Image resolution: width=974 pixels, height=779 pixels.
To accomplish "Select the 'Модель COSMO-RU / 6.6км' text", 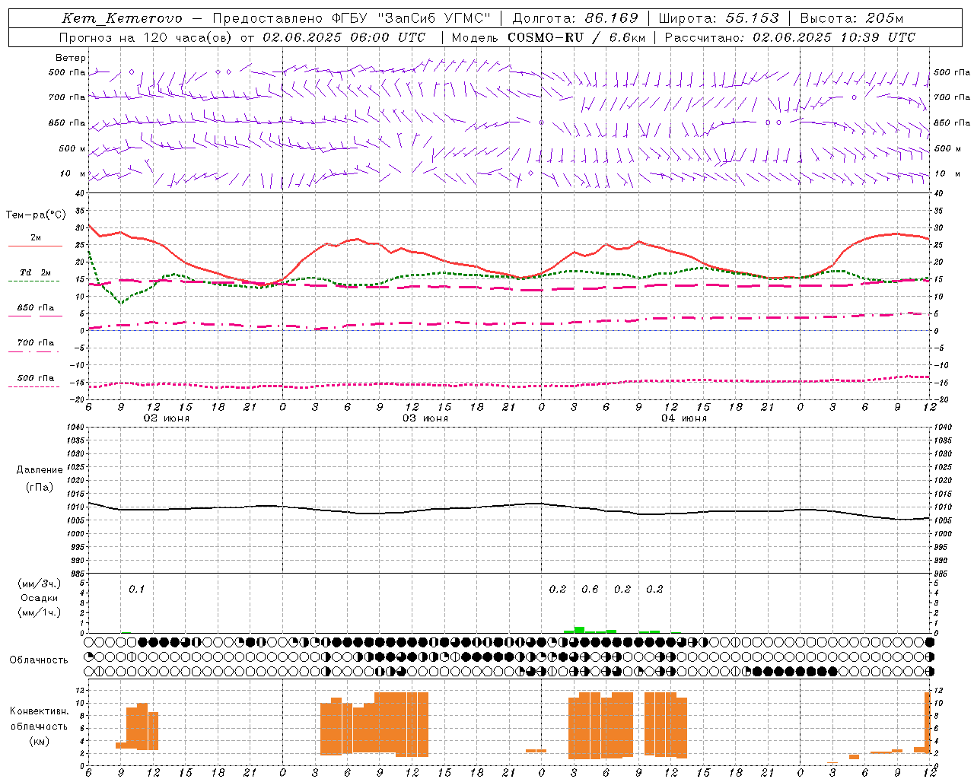I will [549, 37].
